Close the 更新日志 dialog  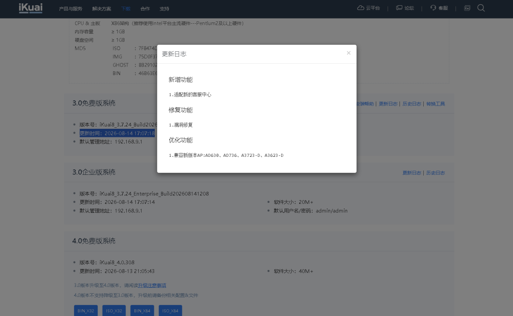[349, 53]
